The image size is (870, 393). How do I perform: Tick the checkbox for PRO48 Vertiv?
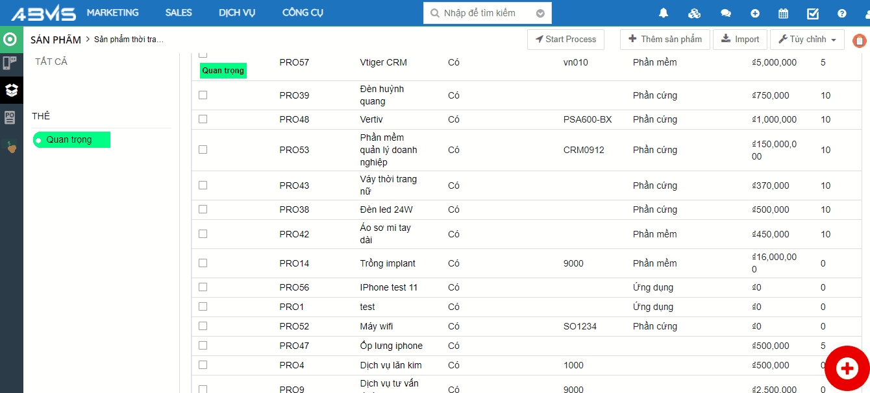pos(203,119)
